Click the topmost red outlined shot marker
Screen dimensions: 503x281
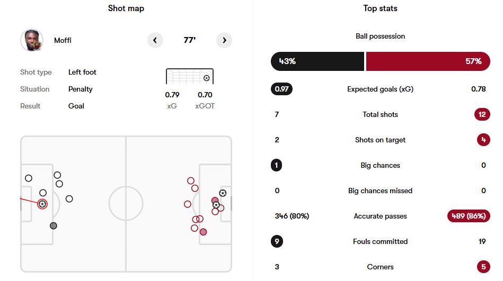[191, 180]
